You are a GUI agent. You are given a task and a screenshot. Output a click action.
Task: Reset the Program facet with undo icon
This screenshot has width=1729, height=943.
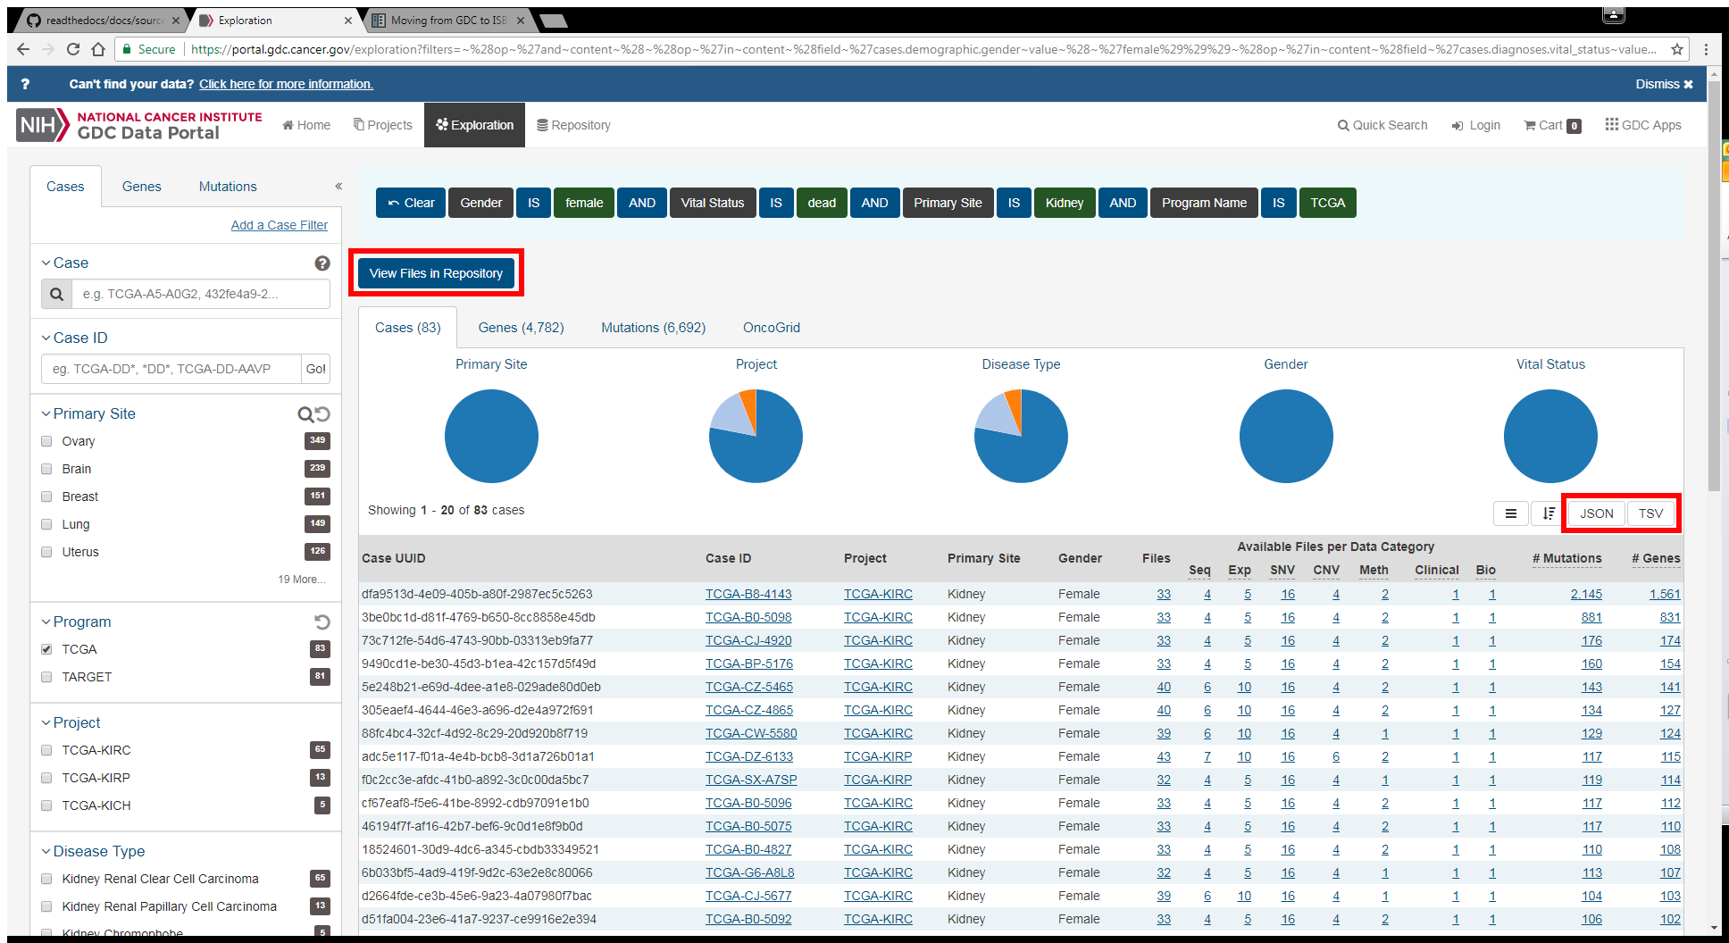(x=322, y=622)
